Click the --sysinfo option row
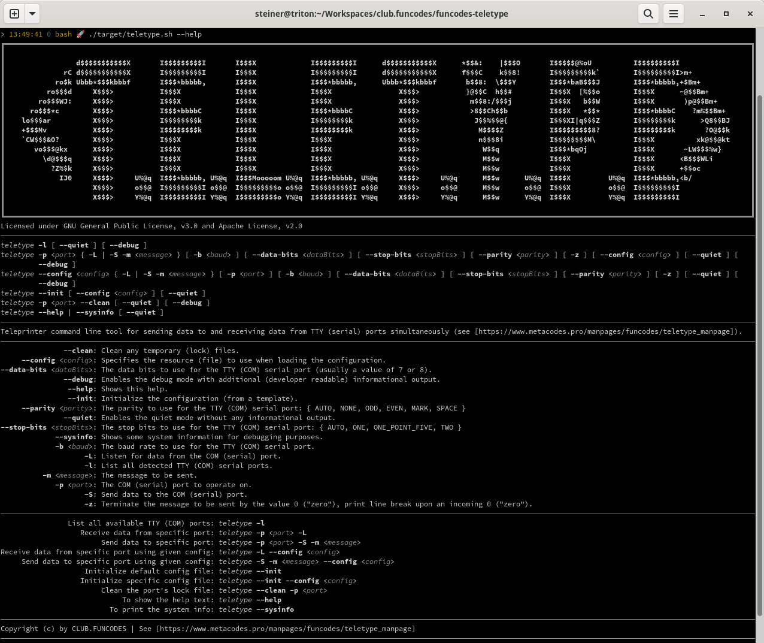764x643 pixels. point(188,437)
